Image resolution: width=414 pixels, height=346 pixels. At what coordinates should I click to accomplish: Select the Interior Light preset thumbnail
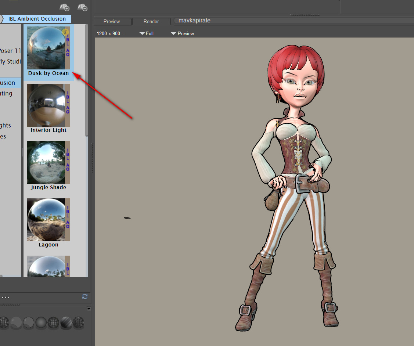[x=48, y=106]
